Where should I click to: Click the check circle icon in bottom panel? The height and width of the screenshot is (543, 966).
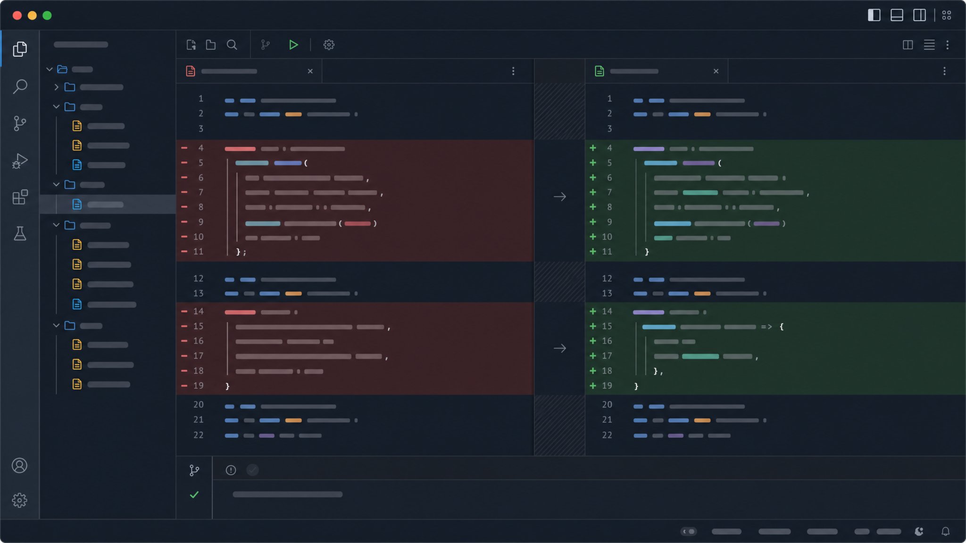point(253,470)
